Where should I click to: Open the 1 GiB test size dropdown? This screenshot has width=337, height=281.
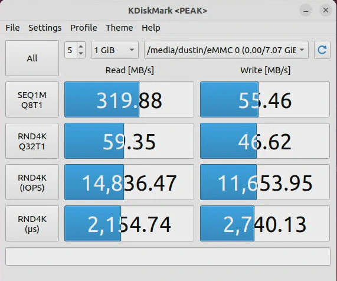click(x=114, y=50)
